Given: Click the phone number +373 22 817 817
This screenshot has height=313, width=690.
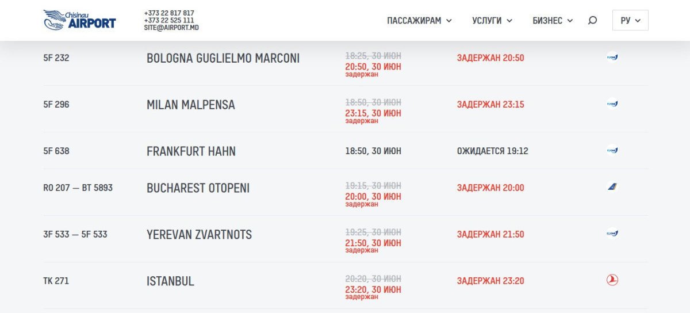Looking at the screenshot, I should (169, 13).
